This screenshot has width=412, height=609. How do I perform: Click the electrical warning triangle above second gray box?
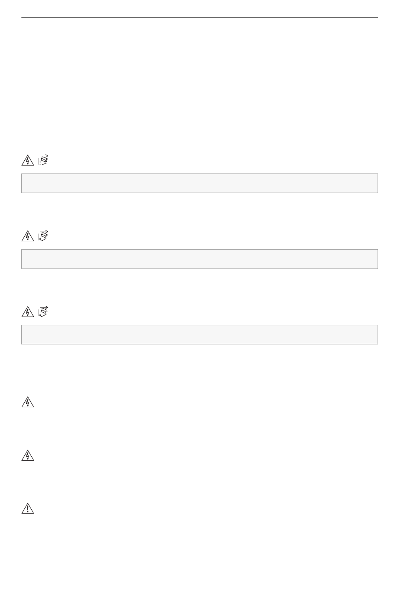point(27,236)
